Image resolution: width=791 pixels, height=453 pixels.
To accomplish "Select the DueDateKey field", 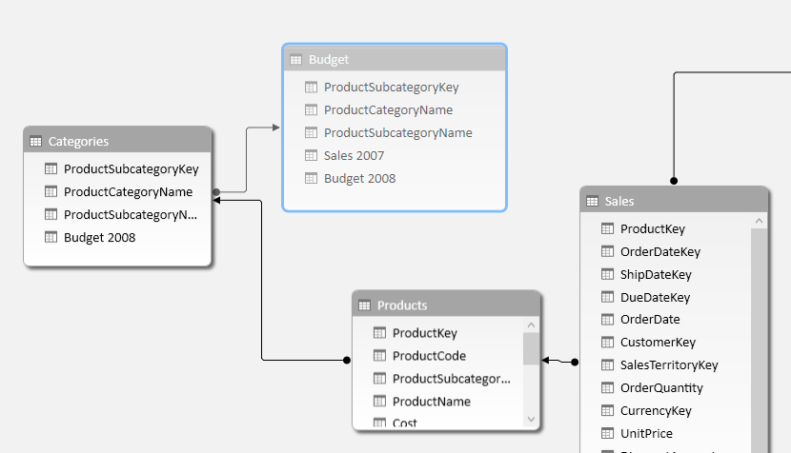I will (x=656, y=297).
